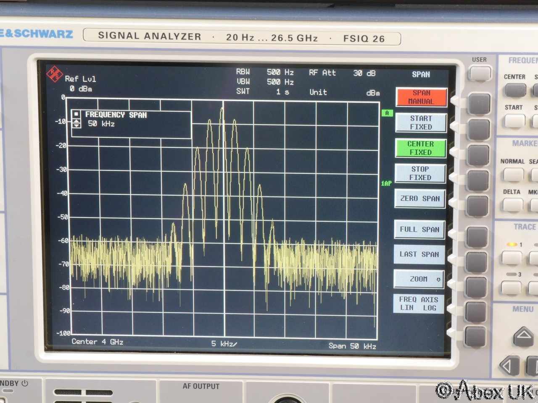Click the 50 kHz frequency span value field
Screen dimensions: 538x403
101,124
